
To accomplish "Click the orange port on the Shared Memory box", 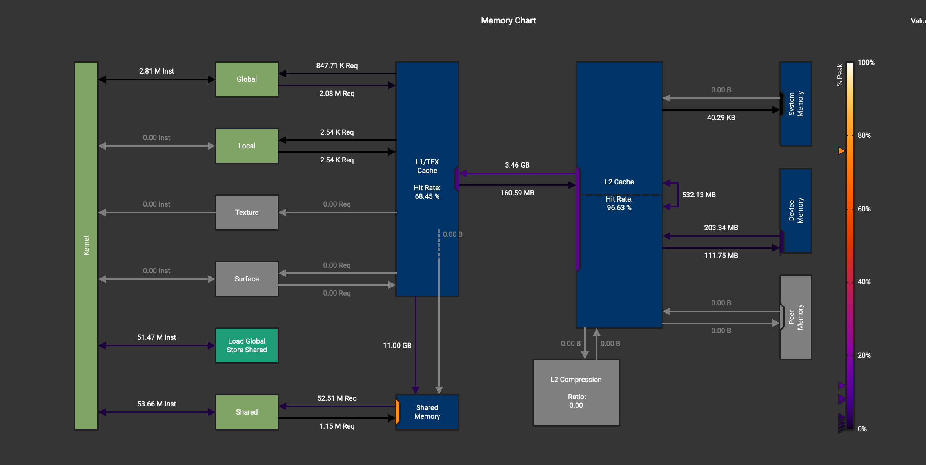I will point(398,412).
